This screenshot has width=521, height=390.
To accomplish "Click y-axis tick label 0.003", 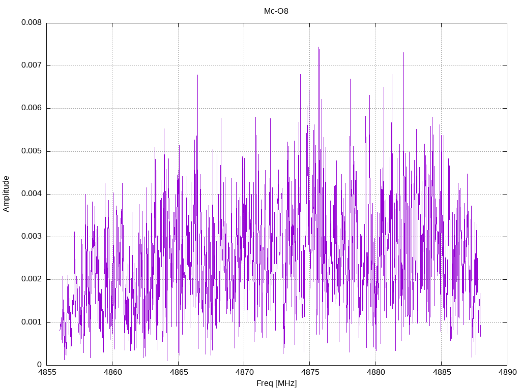I will (32, 237).
